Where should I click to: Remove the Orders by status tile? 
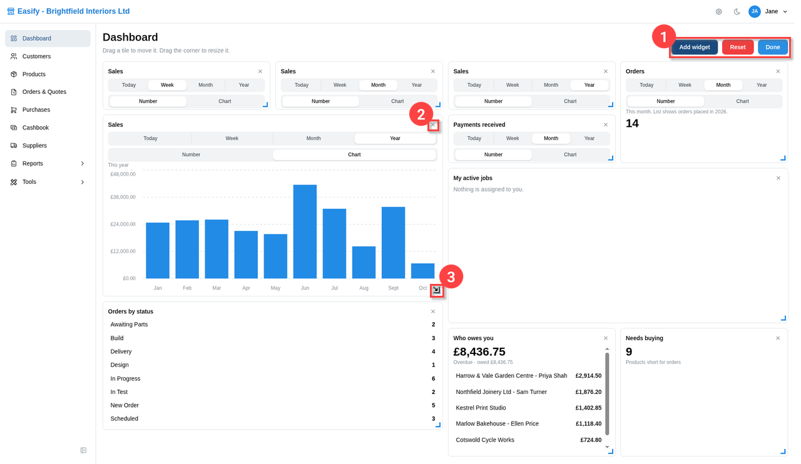tap(433, 311)
